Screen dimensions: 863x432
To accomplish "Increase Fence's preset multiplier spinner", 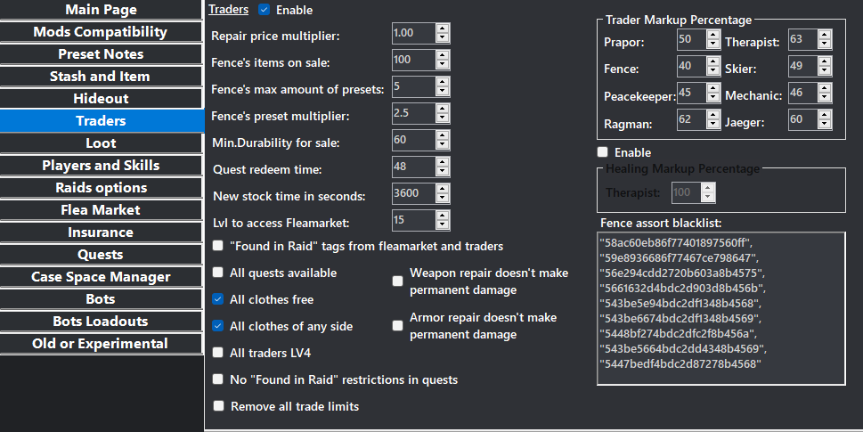I will [x=443, y=109].
